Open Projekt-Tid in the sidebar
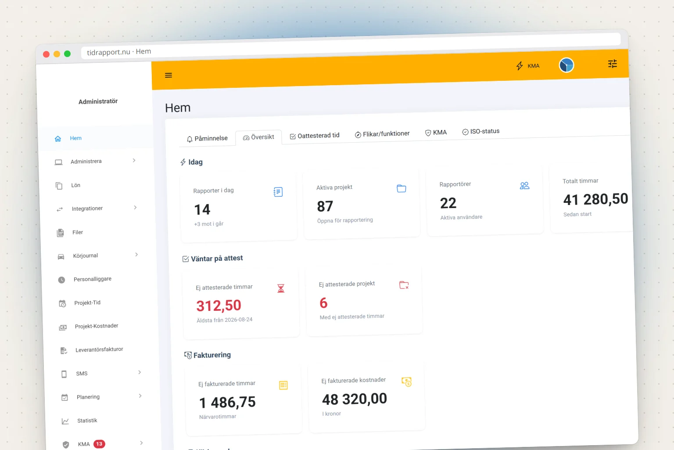 click(100, 302)
